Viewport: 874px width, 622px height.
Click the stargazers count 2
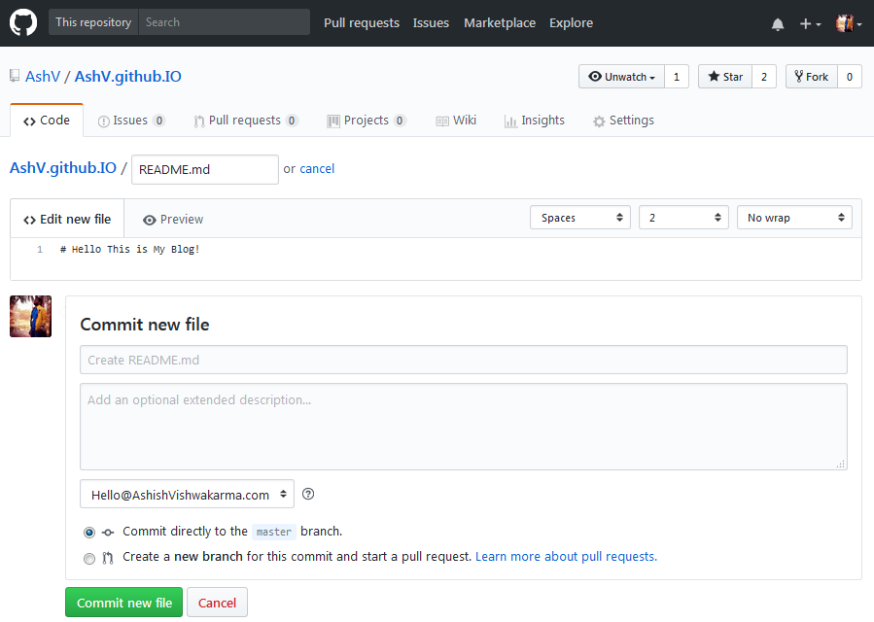(763, 77)
